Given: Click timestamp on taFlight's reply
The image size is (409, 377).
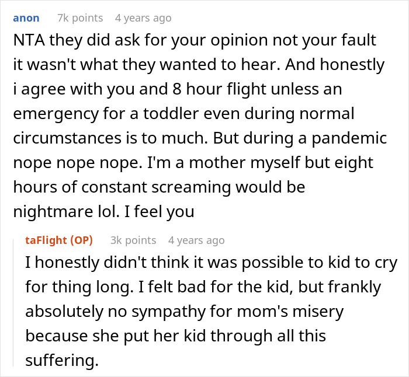Looking at the screenshot, I should coord(196,240).
